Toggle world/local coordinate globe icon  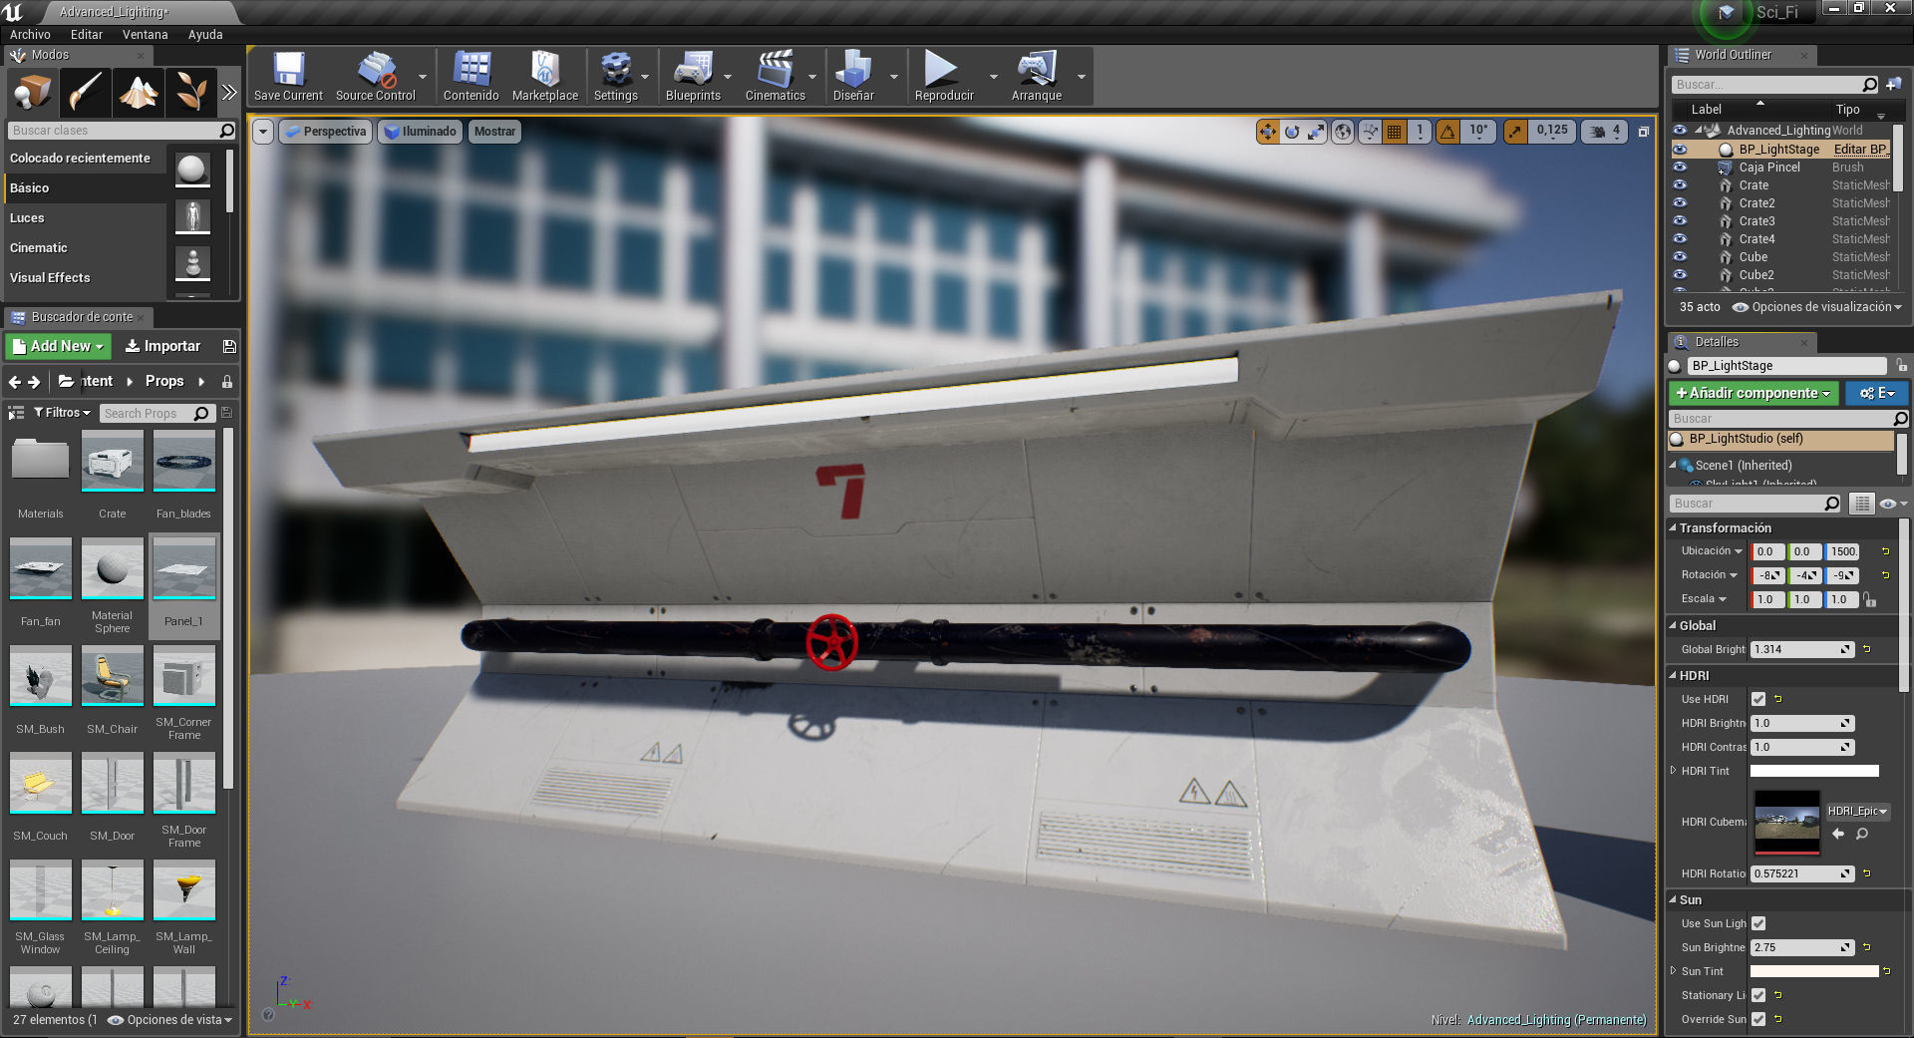pyautogui.click(x=1343, y=132)
